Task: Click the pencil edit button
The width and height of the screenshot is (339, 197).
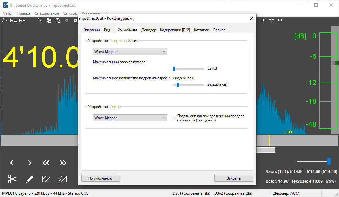Action: [29, 179]
